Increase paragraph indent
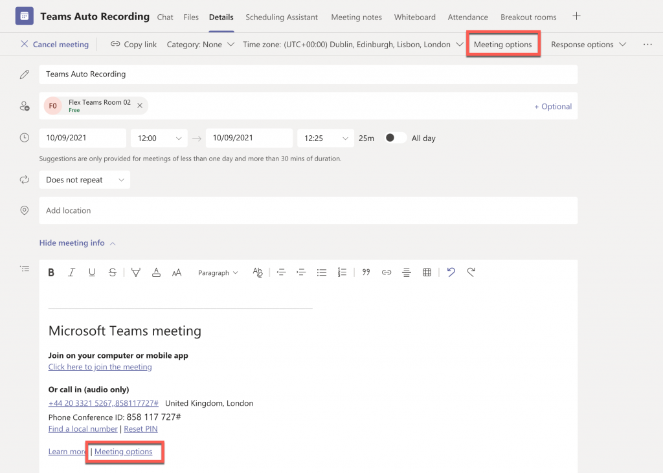The width and height of the screenshot is (663, 473). (301, 272)
